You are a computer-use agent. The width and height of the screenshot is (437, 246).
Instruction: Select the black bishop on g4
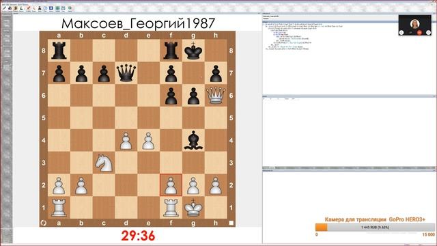point(193,140)
